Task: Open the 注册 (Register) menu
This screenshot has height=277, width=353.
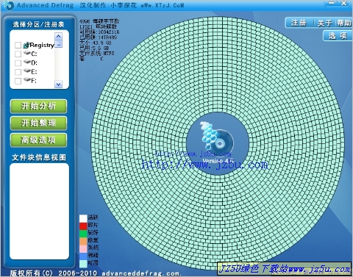Action: 299,23
